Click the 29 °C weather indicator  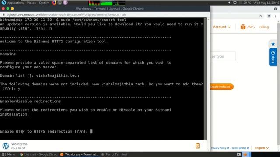pyautogui.click(x=247, y=3)
